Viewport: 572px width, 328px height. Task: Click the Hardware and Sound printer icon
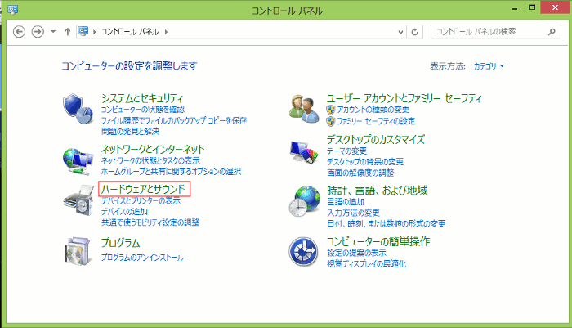(78, 201)
